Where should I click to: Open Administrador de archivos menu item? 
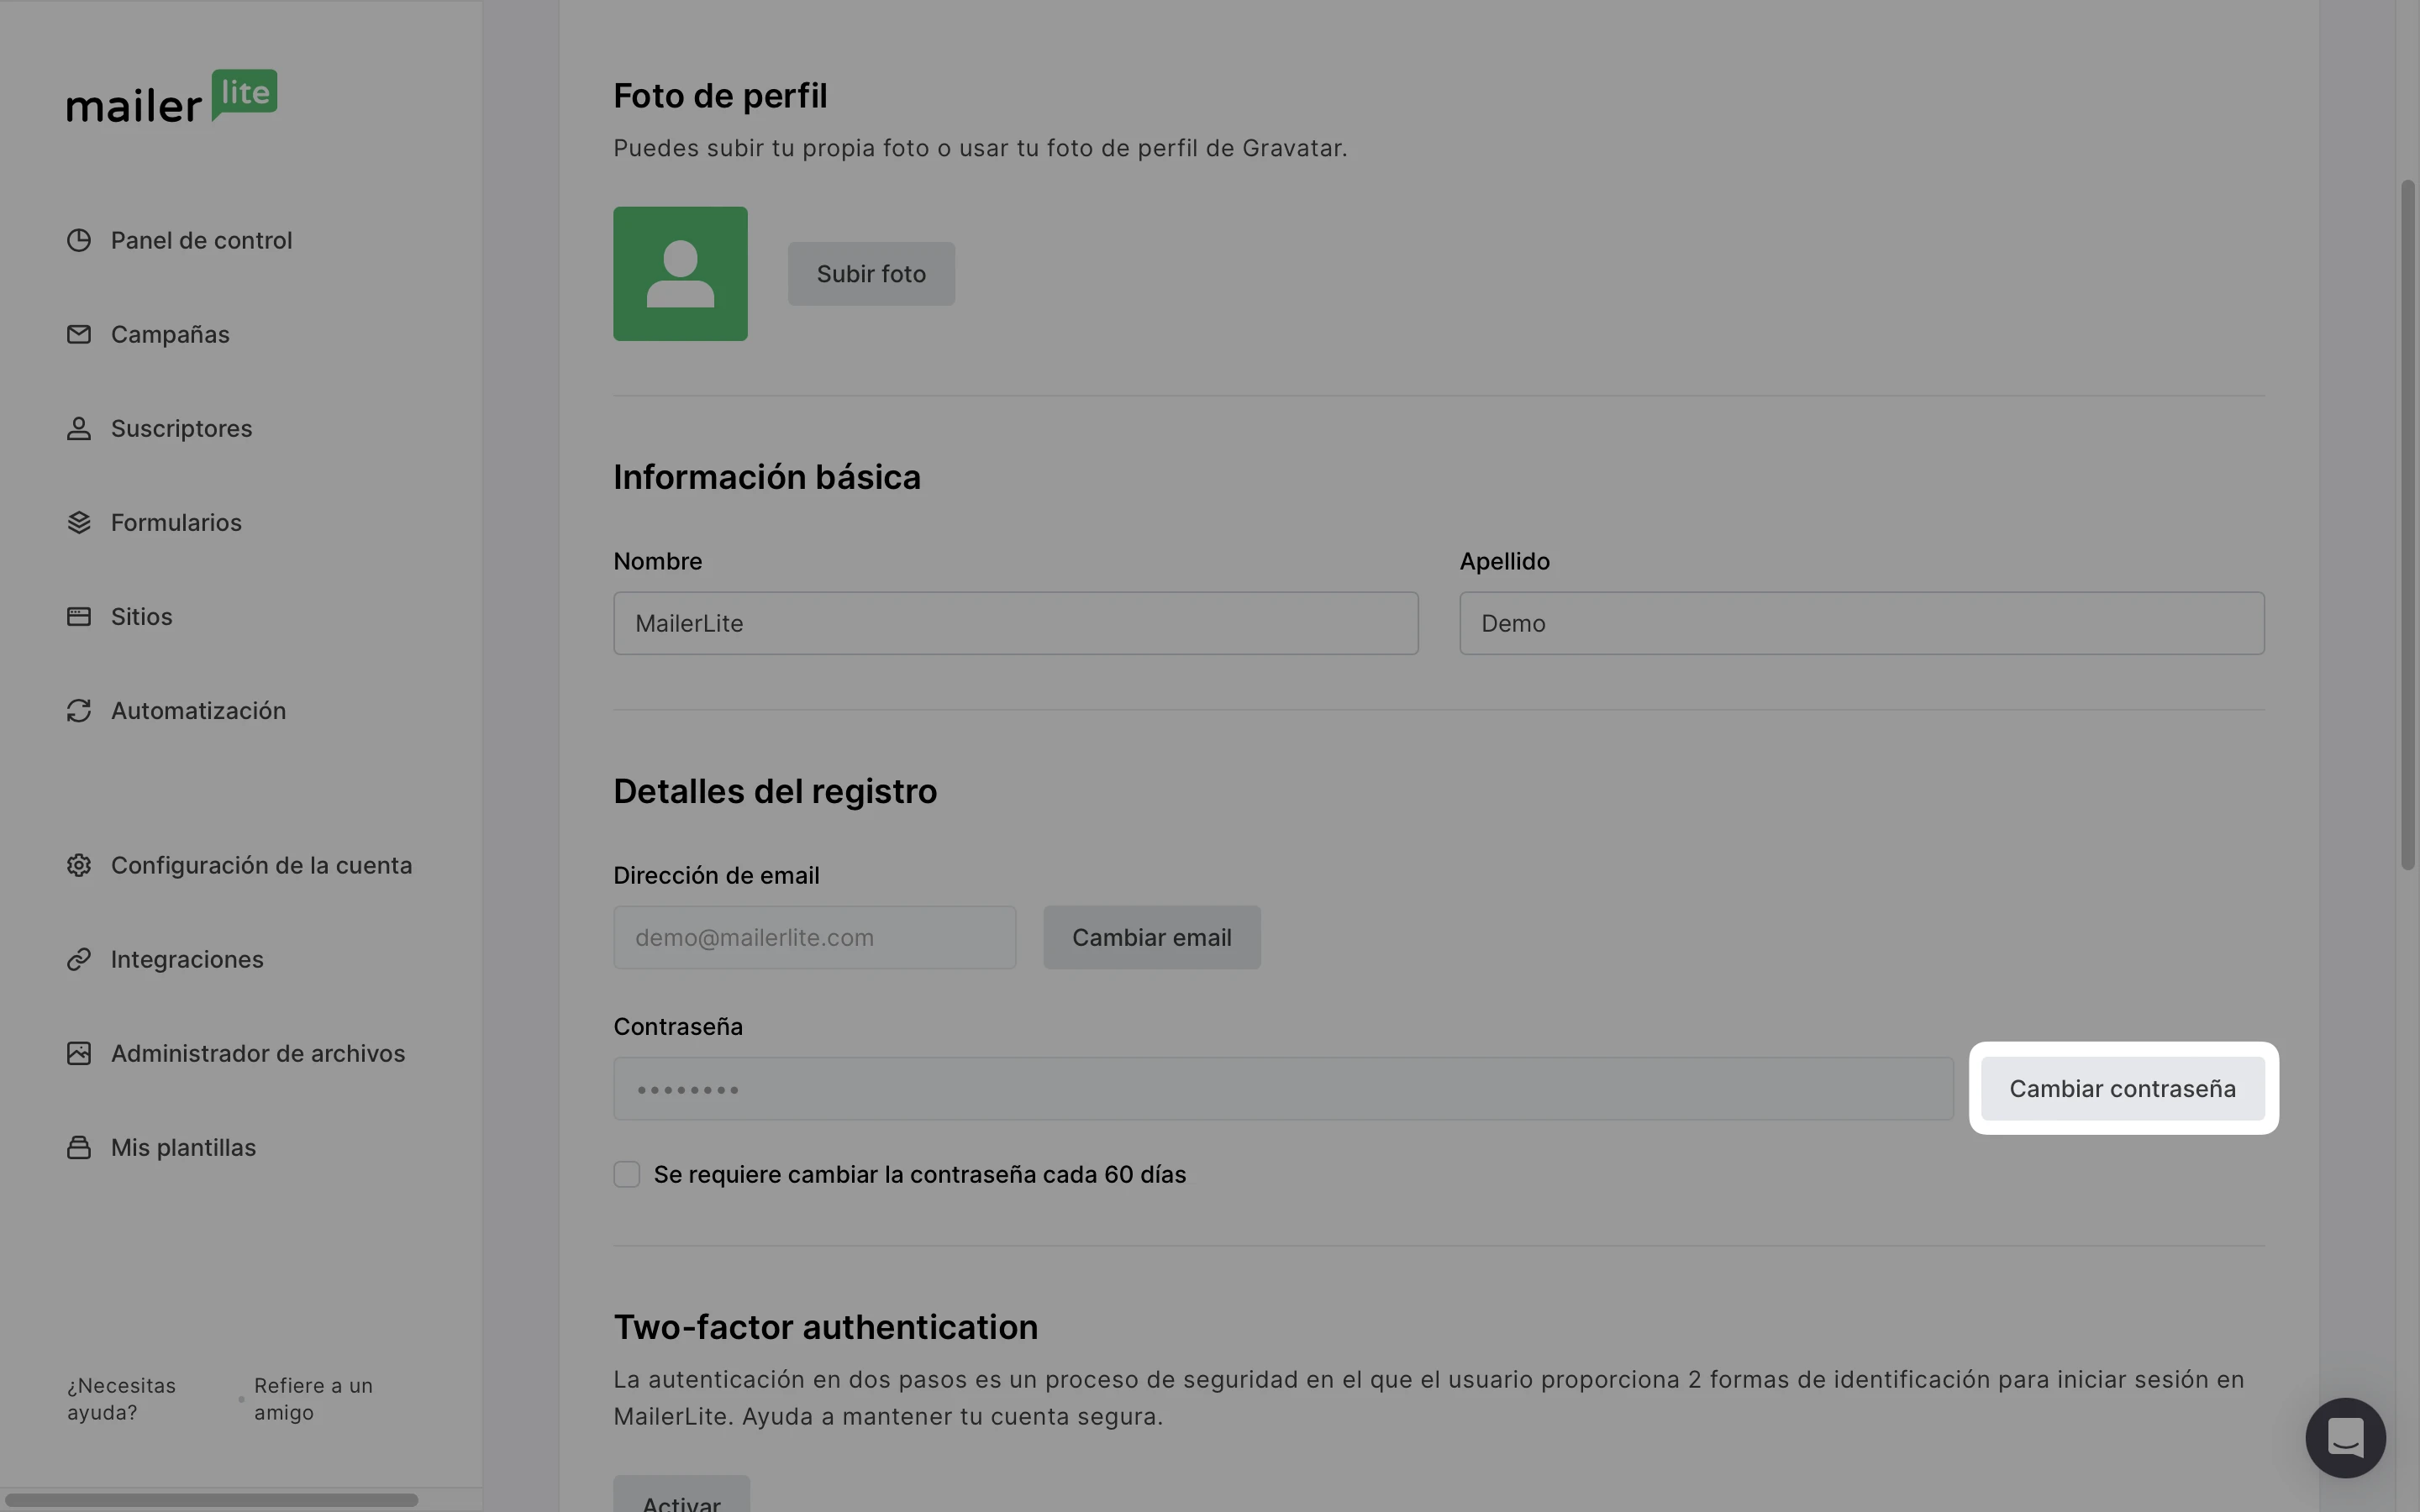(257, 1053)
